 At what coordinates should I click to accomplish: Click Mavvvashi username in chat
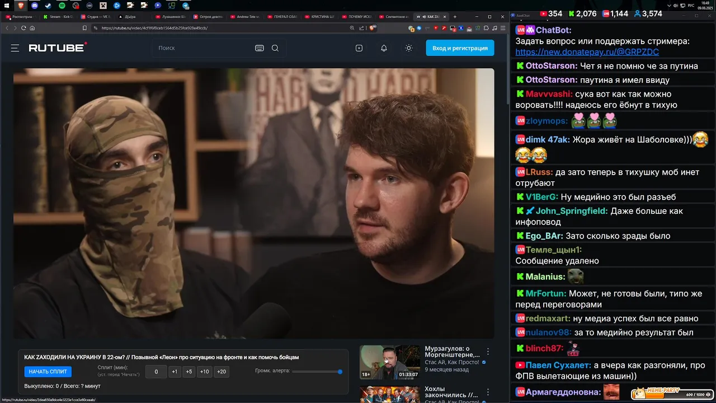point(549,94)
